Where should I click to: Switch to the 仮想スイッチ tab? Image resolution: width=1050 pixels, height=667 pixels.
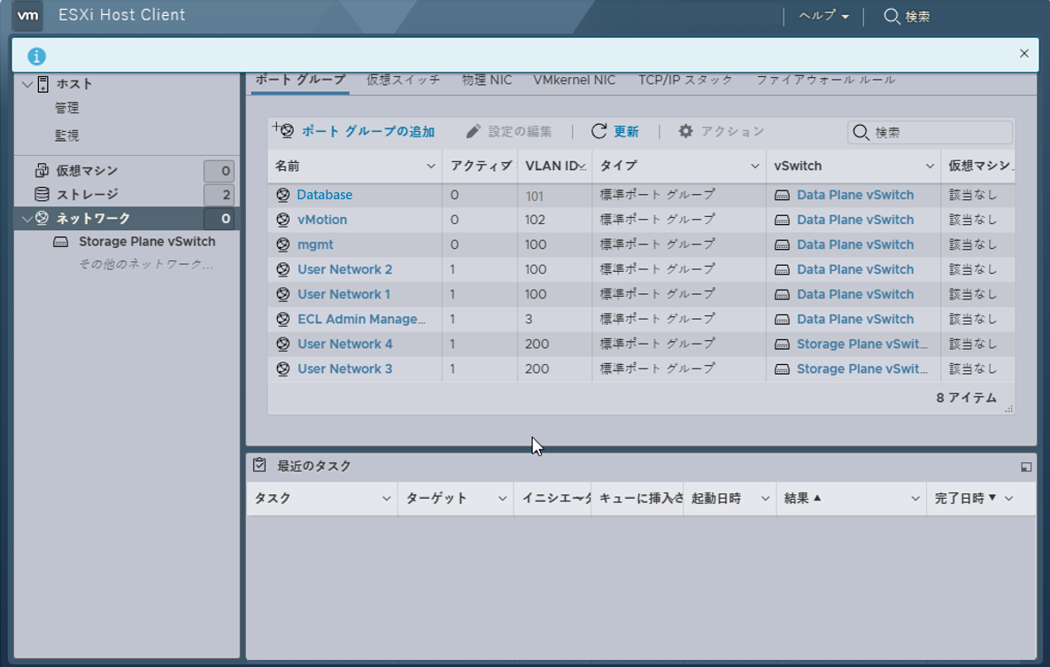[x=403, y=81]
